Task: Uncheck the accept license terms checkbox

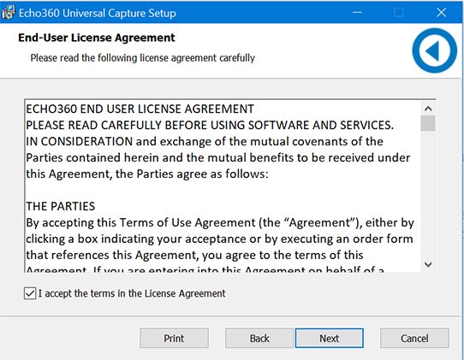Action: coord(30,293)
